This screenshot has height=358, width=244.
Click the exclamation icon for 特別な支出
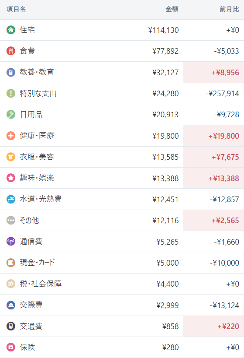(x=11, y=93)
